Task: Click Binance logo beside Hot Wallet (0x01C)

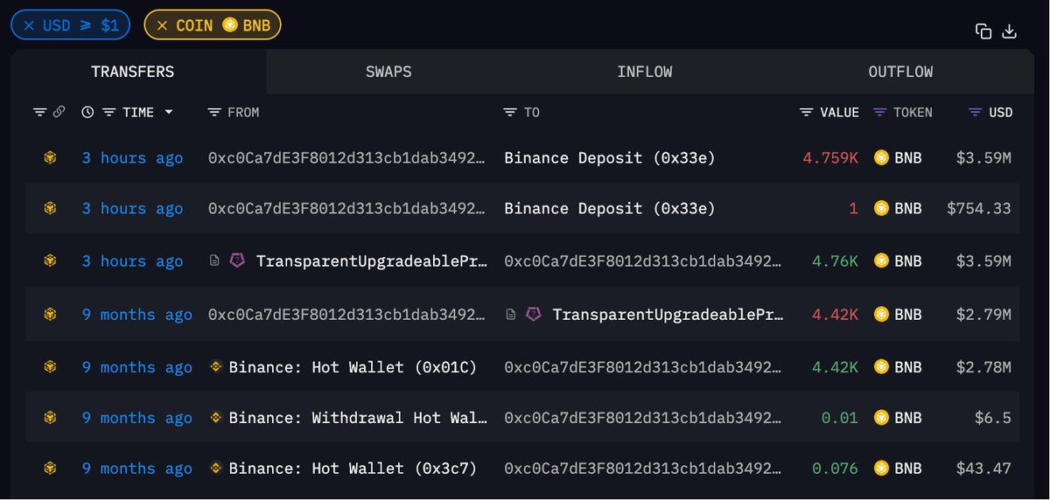Action: [x=216, y=367]
